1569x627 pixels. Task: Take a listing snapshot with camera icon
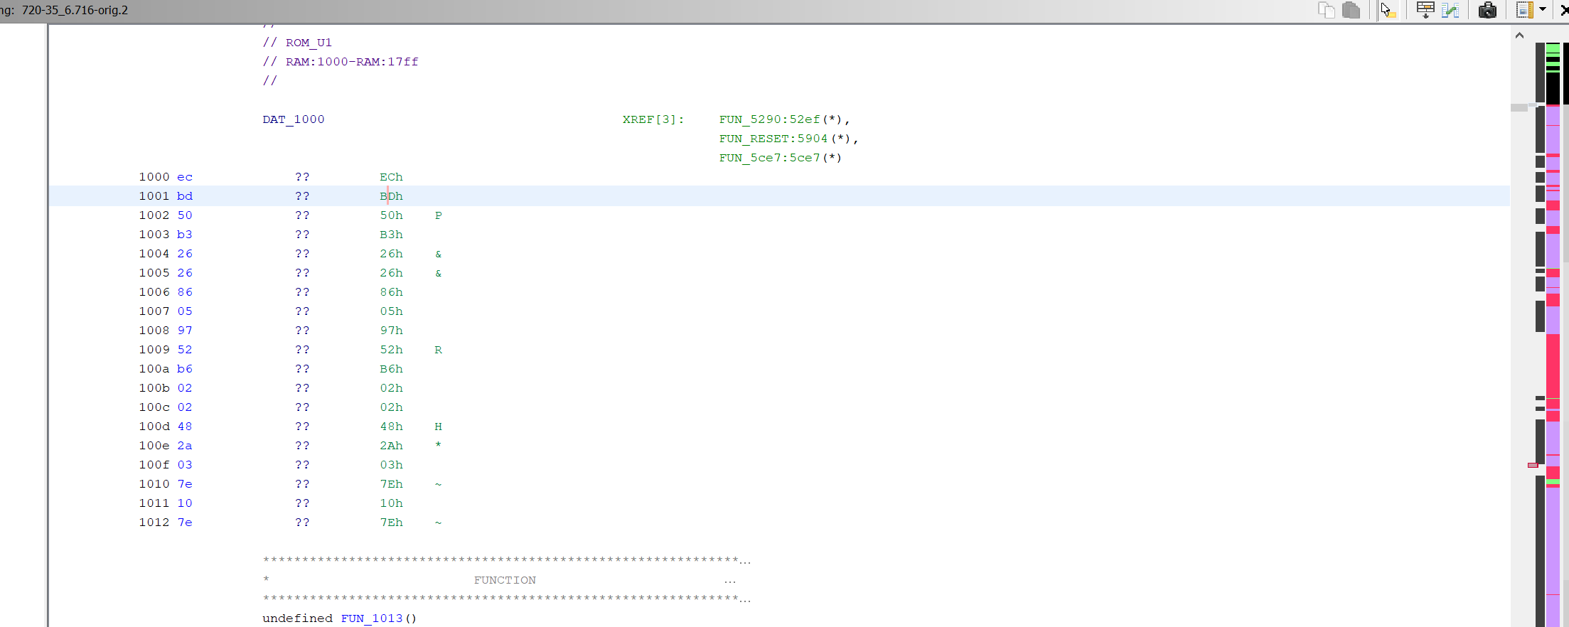[x=1487, y=10]
